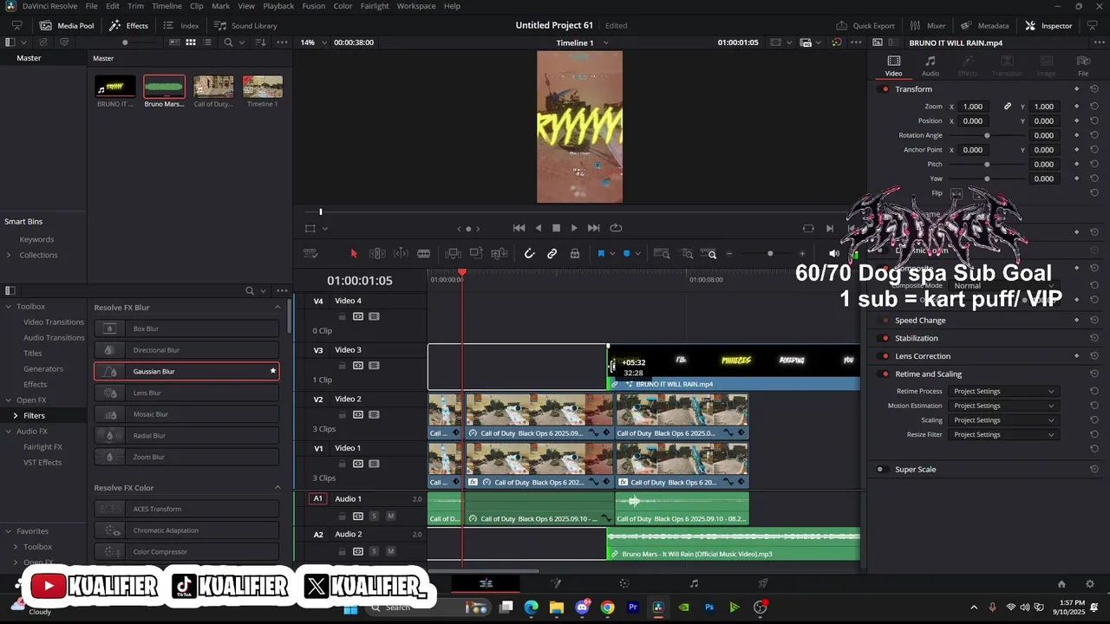Image resolution: width=1110 pixels, height=624 pixels.
Task: Expand the Collections smart bin
Action: [9, 255]
